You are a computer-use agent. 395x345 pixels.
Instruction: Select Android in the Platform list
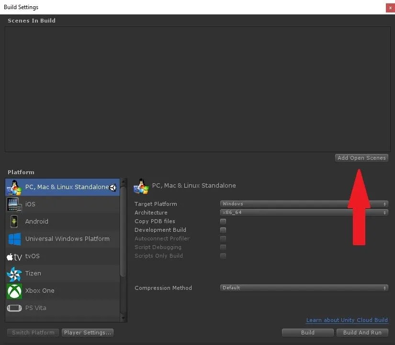tap(62, 222)
